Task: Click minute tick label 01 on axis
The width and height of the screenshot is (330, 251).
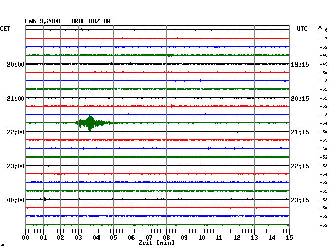Action: click(x=43, y=237)
